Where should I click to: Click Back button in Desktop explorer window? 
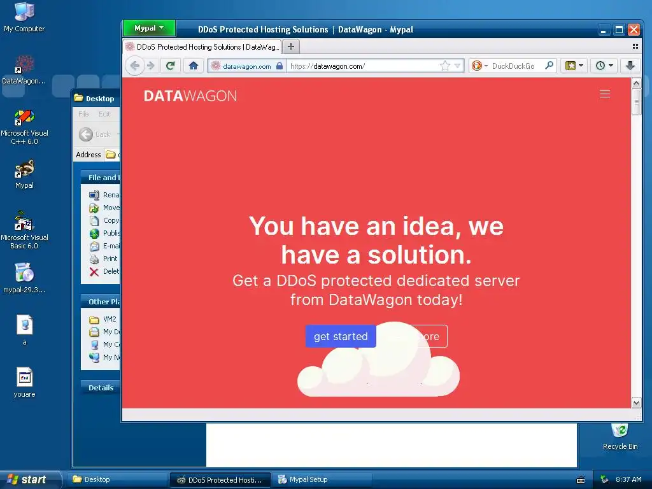pyautogui.click(x=96, y=134)
